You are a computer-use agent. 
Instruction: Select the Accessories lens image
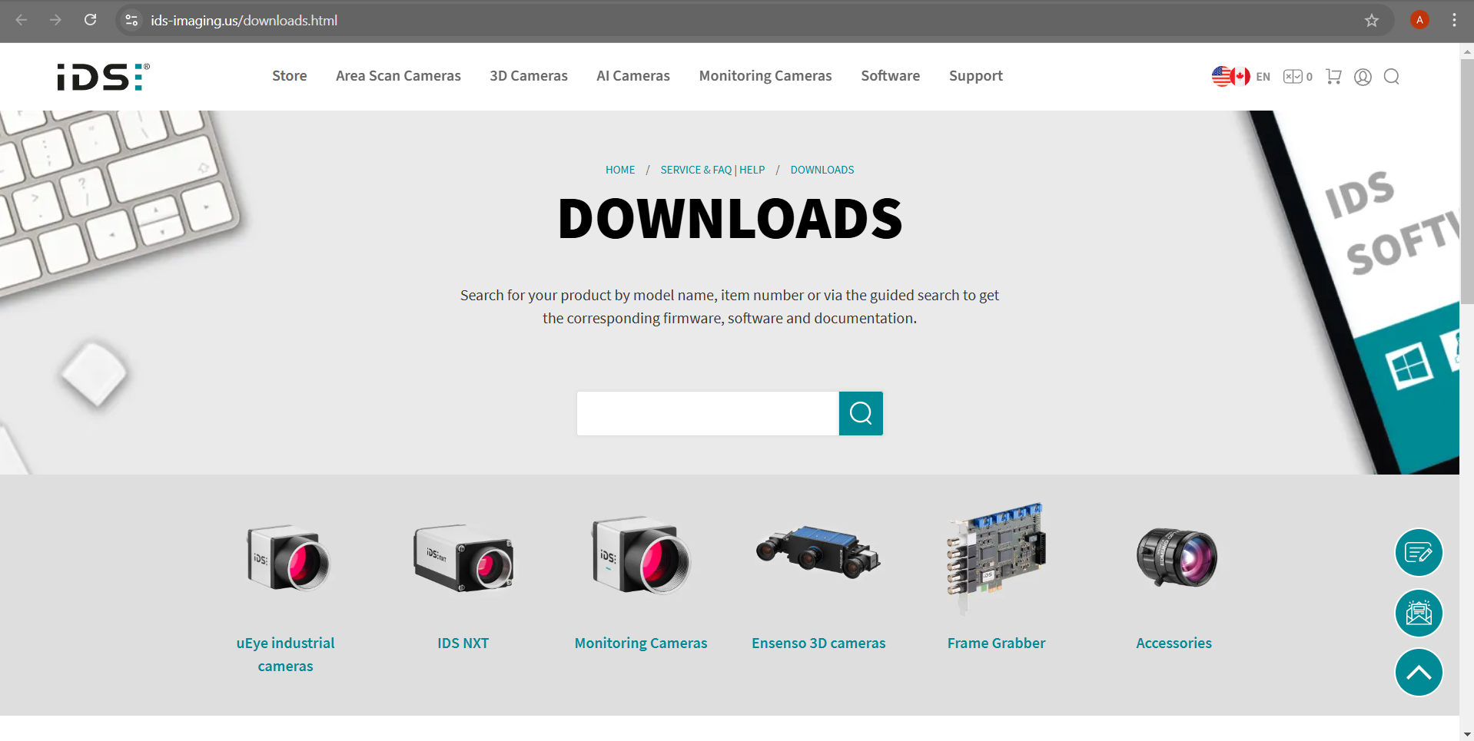(x=1177, y=557)
